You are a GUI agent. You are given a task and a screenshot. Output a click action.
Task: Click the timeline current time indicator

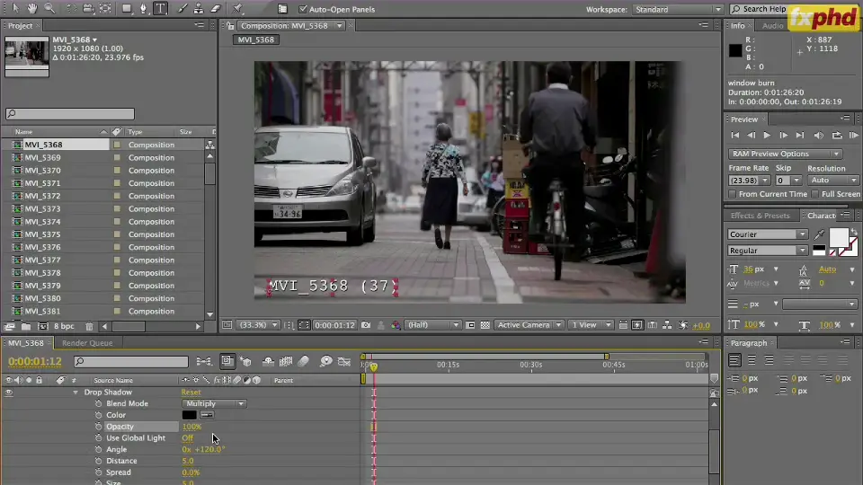coord(374,366)
